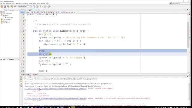
Task: Click the green Re-run icon in Output panel
Action: (21, 79)
